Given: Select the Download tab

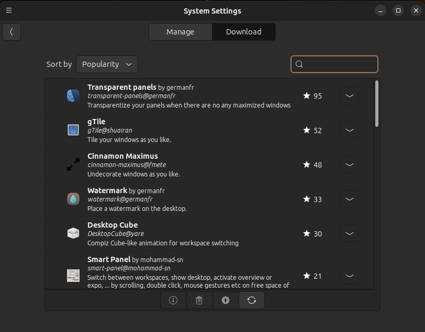Looking at the screenshot, I should (243, 32).
